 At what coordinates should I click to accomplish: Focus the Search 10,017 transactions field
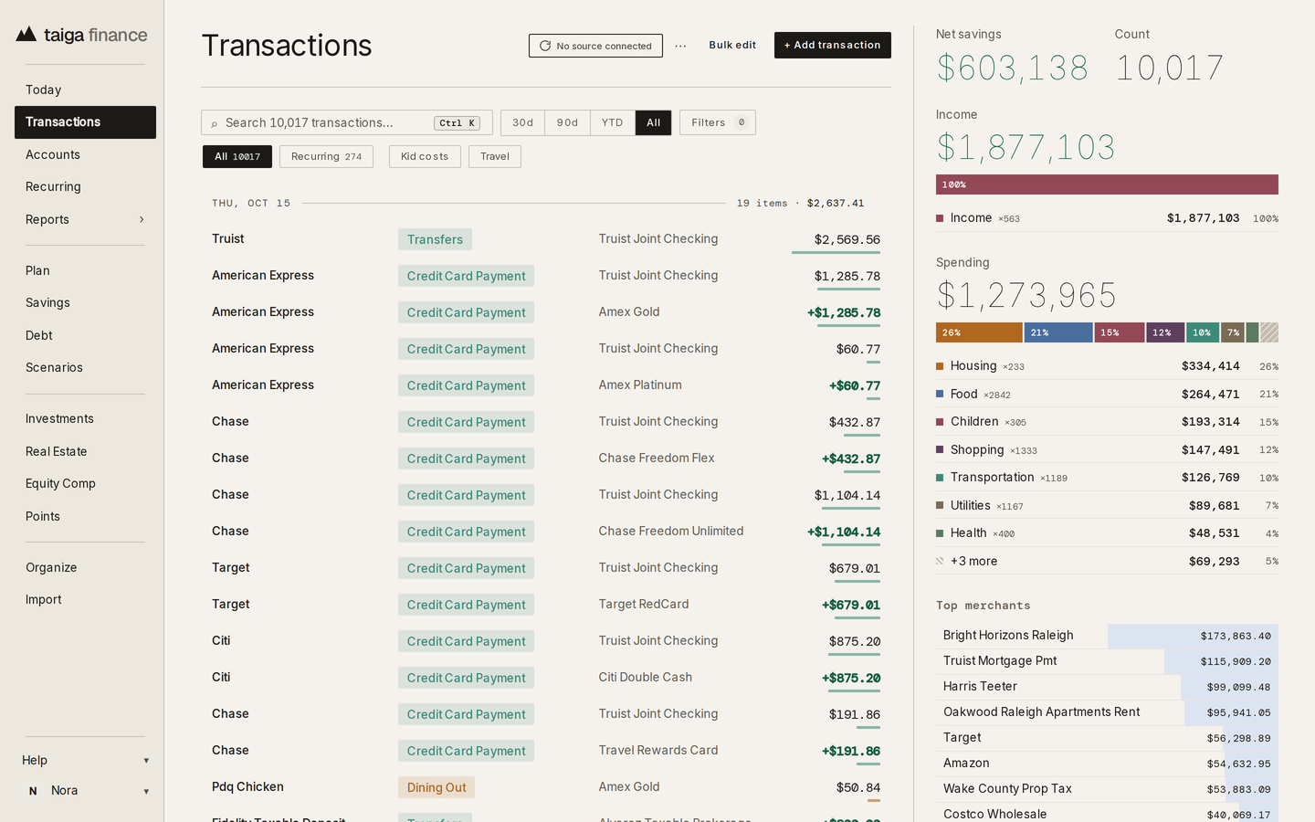coord(347,122)
